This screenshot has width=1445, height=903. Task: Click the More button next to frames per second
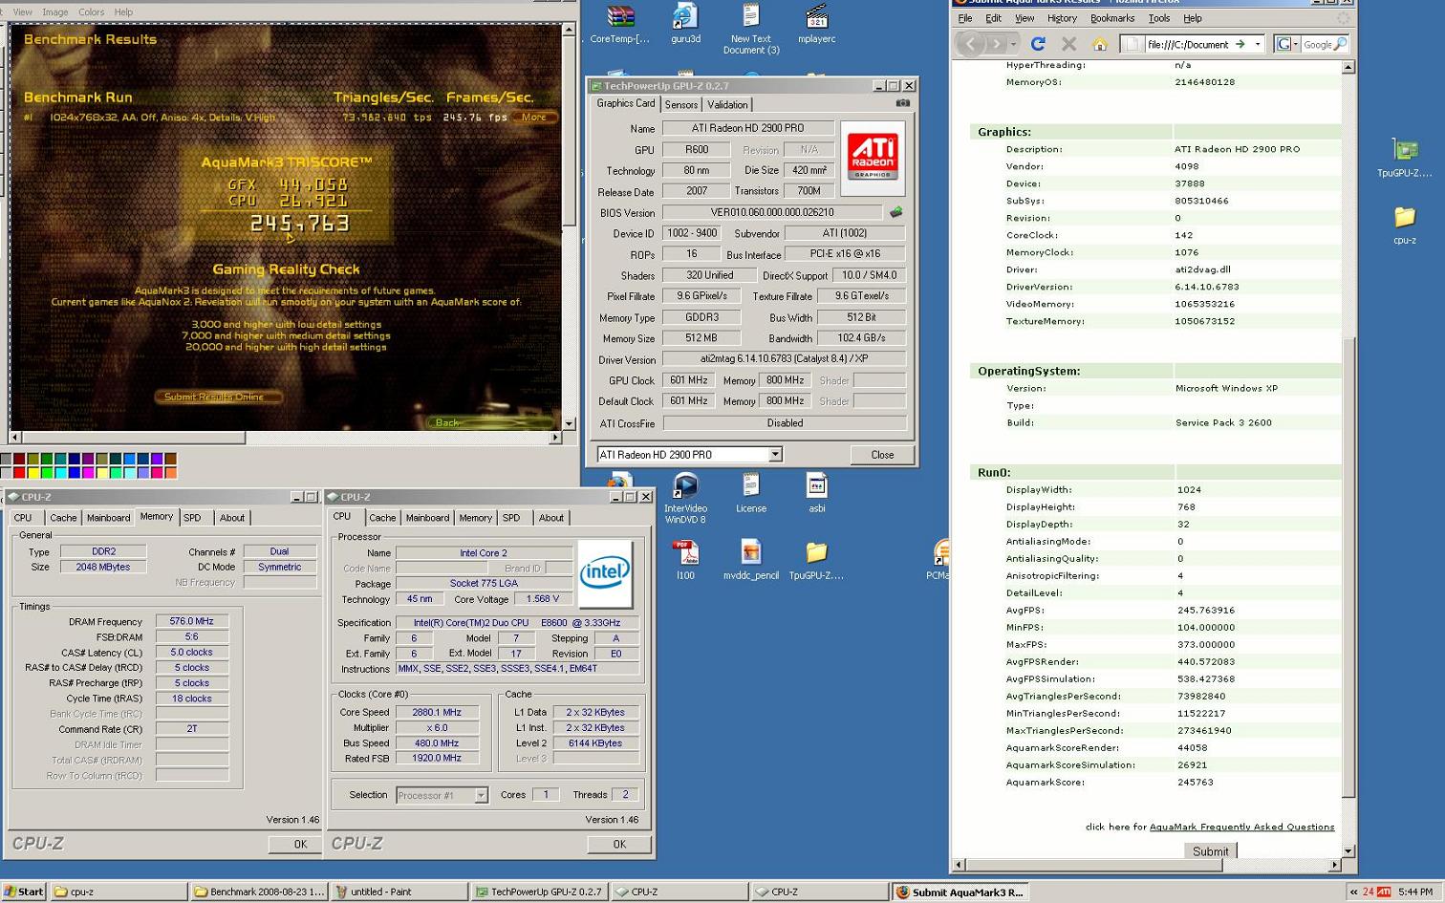[x=533, y=118]
